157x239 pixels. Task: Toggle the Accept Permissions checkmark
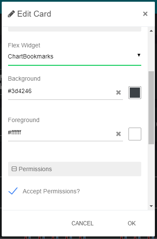[13, 191]
